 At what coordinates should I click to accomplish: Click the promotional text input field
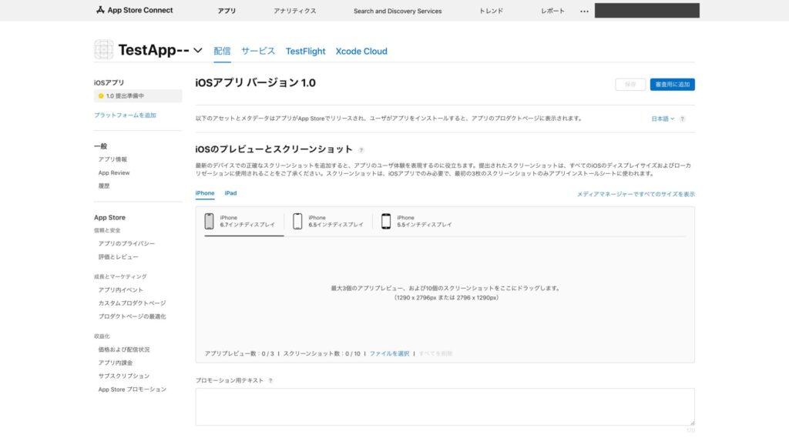point(445,406)
